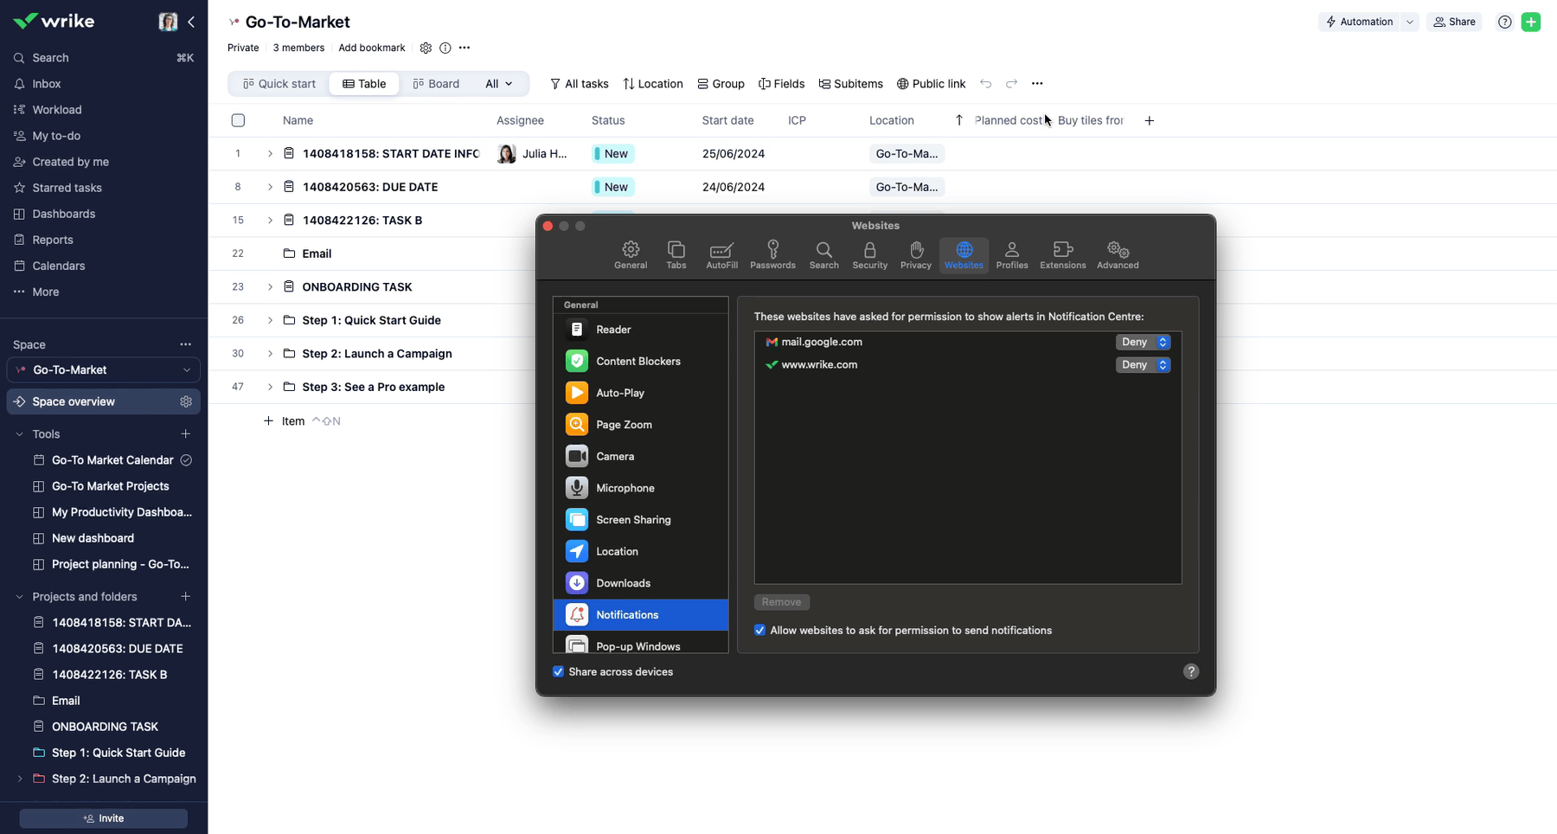1557x834 pixels.
Task: Open www.wrike.com Deny dropdown
Action: coord(1142,365)
